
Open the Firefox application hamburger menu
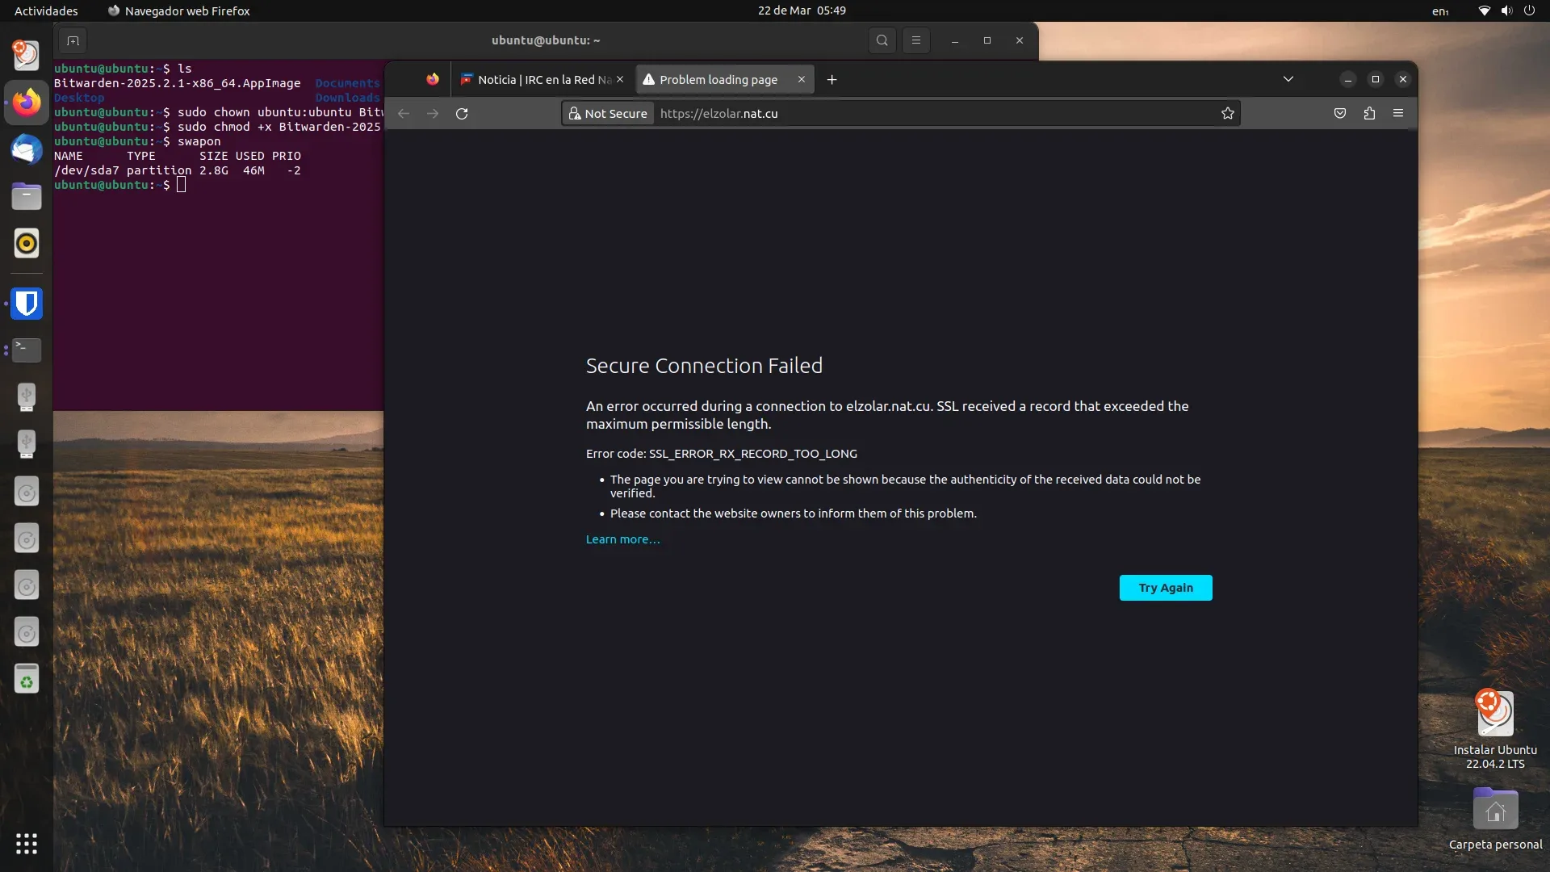(x=1398, y=114)
